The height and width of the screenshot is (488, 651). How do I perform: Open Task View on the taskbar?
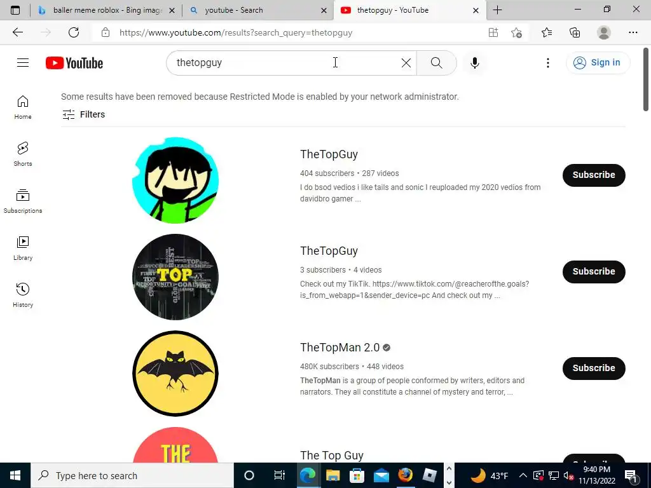pos(280,475)
